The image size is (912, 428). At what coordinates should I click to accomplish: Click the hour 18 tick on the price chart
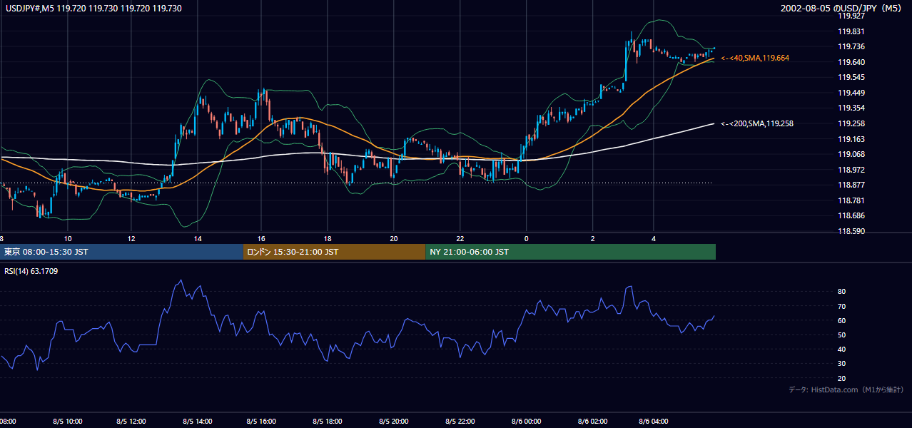click(327, 239)
